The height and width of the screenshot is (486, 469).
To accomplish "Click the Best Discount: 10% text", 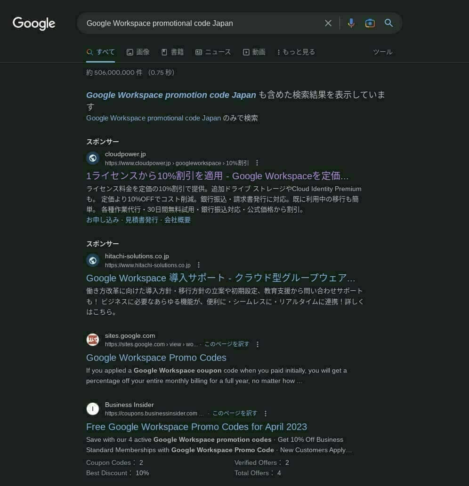I will click(x=118, y=473).
